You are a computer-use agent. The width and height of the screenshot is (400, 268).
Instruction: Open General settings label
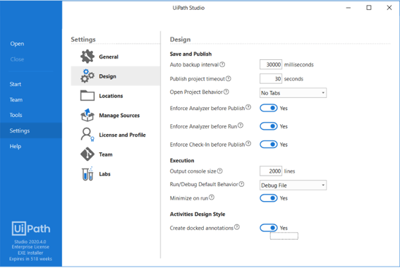[x=109, y=56]
